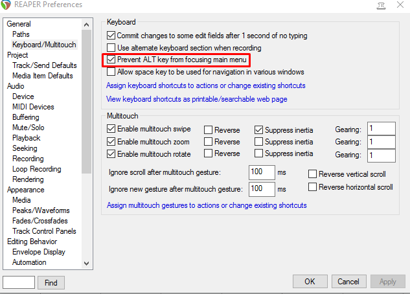Viewport: 410px width, 294px height.
Task: Click the OK button
Action: pos(310,282)
